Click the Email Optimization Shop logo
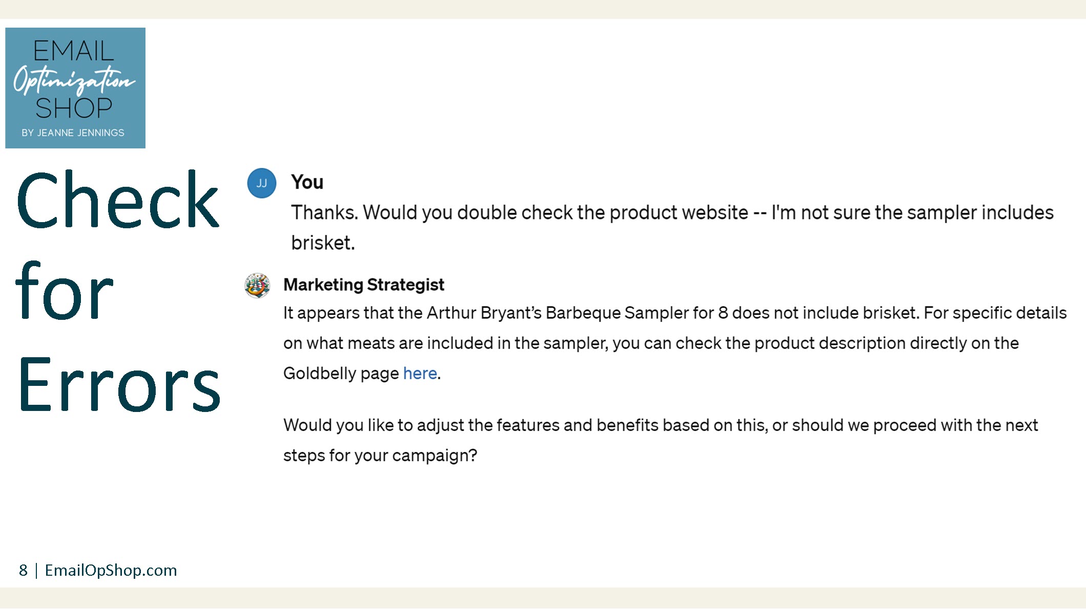Image resolution: width=1086 pixels, height=609 pixels. [x=75, y=88]
